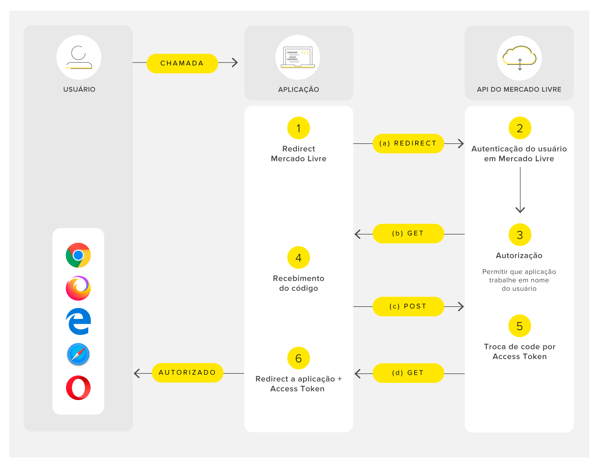The width and height of the screenshot is (597, 464).
Task: Click the 'Redirect Mercado Livre' text
Action: 298,154
